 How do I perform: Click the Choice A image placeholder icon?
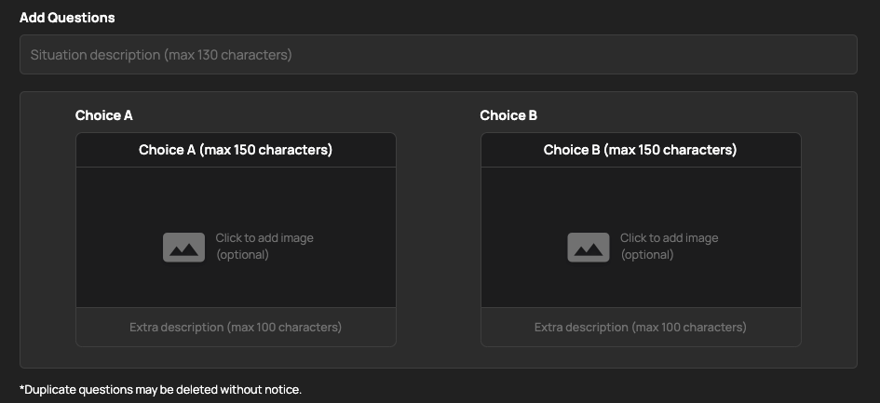pos(183,247)
